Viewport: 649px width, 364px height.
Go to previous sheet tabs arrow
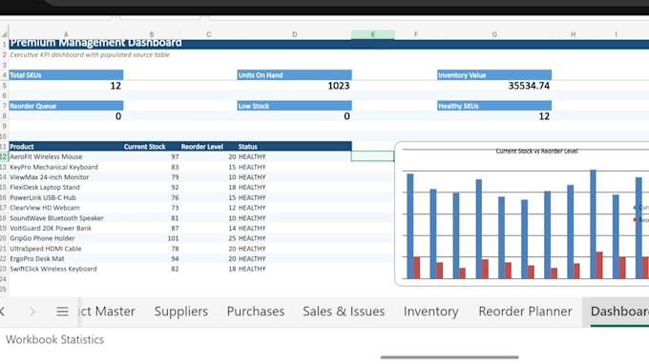pos(3,312)
